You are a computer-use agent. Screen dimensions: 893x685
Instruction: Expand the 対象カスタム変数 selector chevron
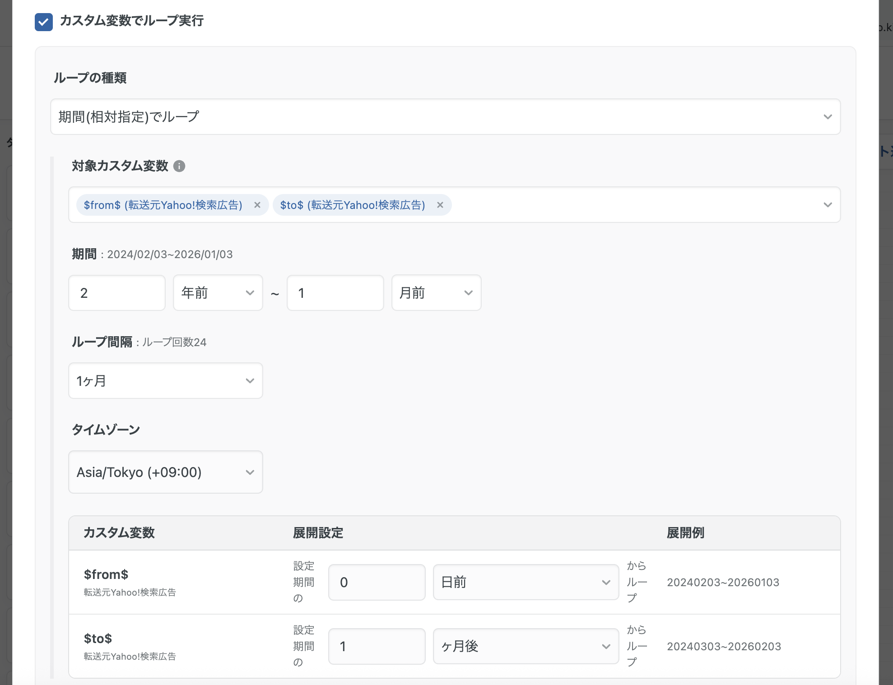coord(827,205)
